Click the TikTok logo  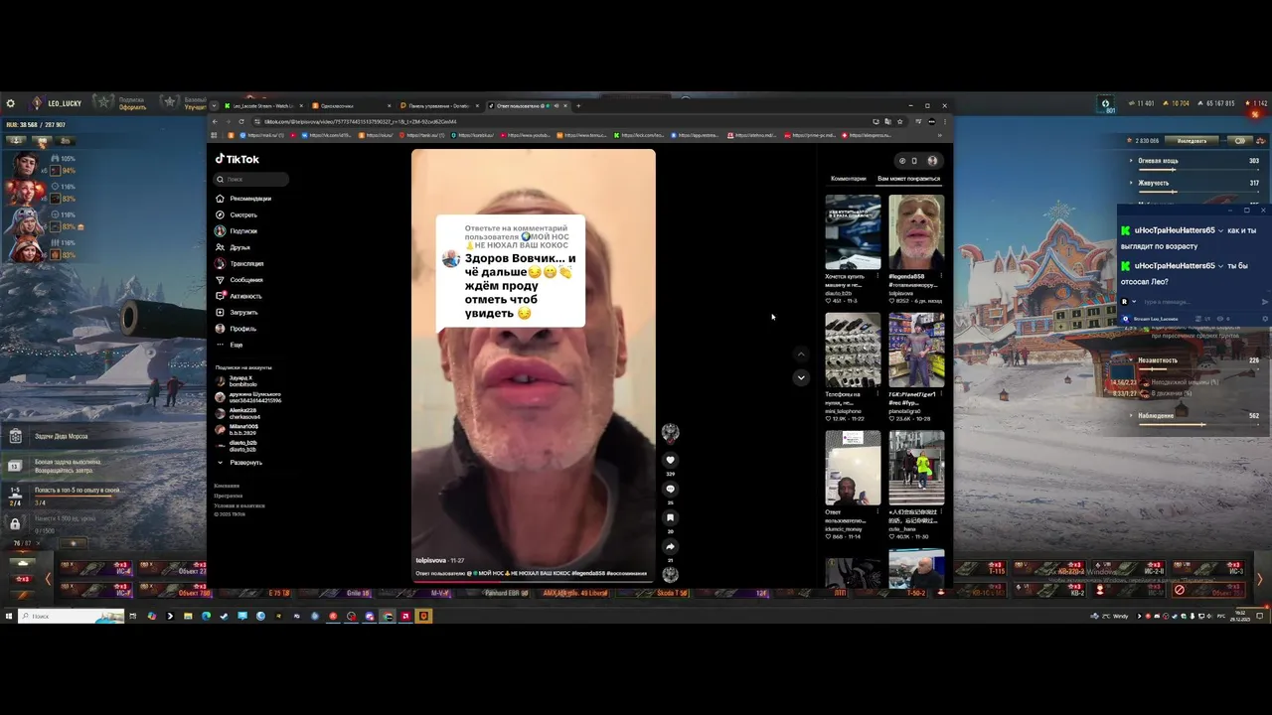click(x=238, y=159)
